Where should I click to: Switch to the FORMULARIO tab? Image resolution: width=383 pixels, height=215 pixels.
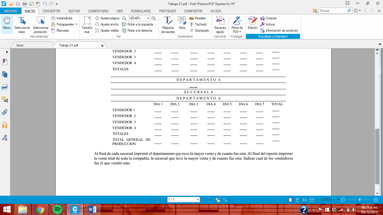141,11
